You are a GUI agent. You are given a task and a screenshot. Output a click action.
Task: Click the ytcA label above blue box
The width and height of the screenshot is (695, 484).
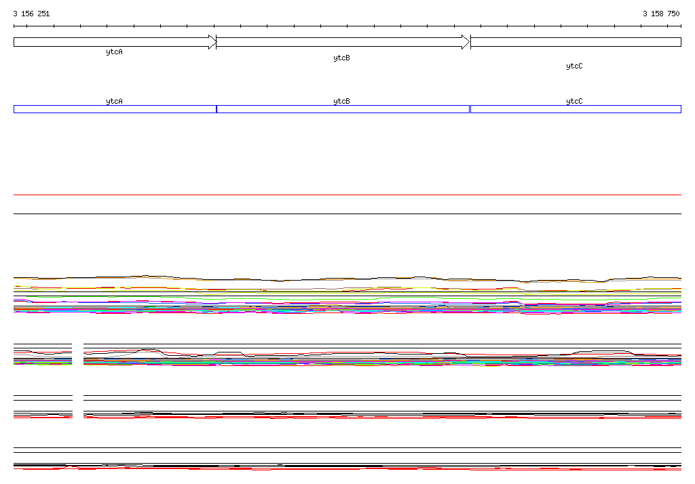(114, 102)
